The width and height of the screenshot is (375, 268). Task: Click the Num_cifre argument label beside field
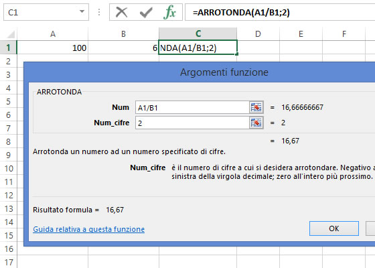[111, 123]
